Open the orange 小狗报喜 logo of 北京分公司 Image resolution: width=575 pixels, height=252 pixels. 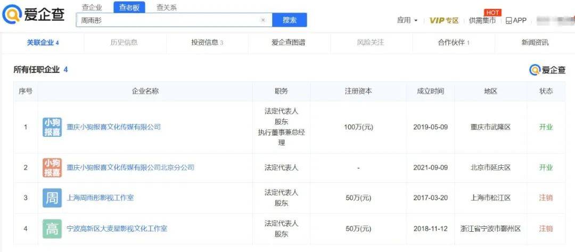click(x=52, y=168)
